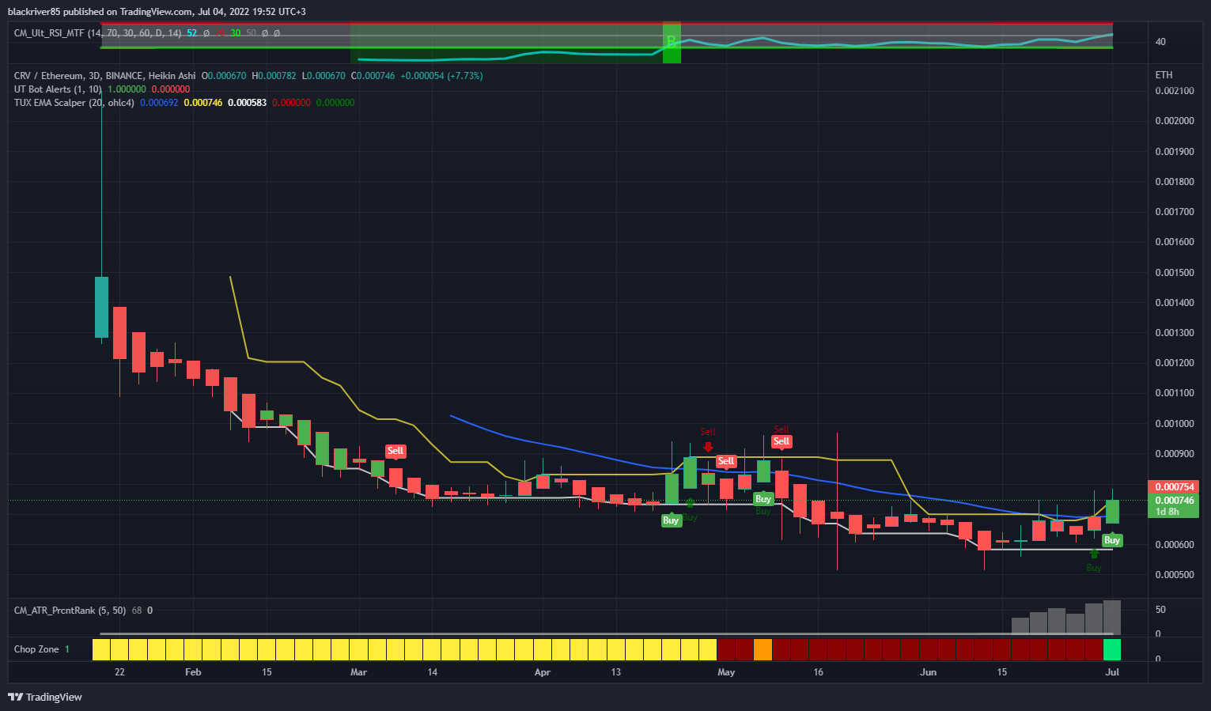Click the TUX EMA Scalper indicator legend

coord(74,103)
